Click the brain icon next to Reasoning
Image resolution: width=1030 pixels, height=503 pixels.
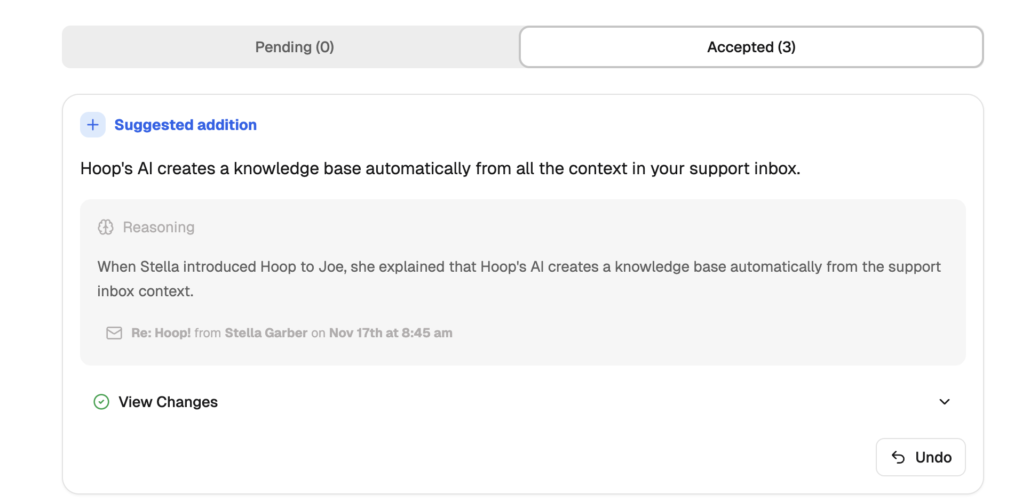point(106,228)
